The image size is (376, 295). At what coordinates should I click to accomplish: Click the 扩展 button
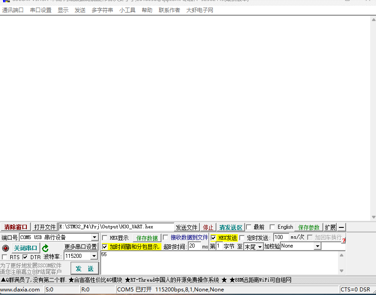tap(330, 227)
